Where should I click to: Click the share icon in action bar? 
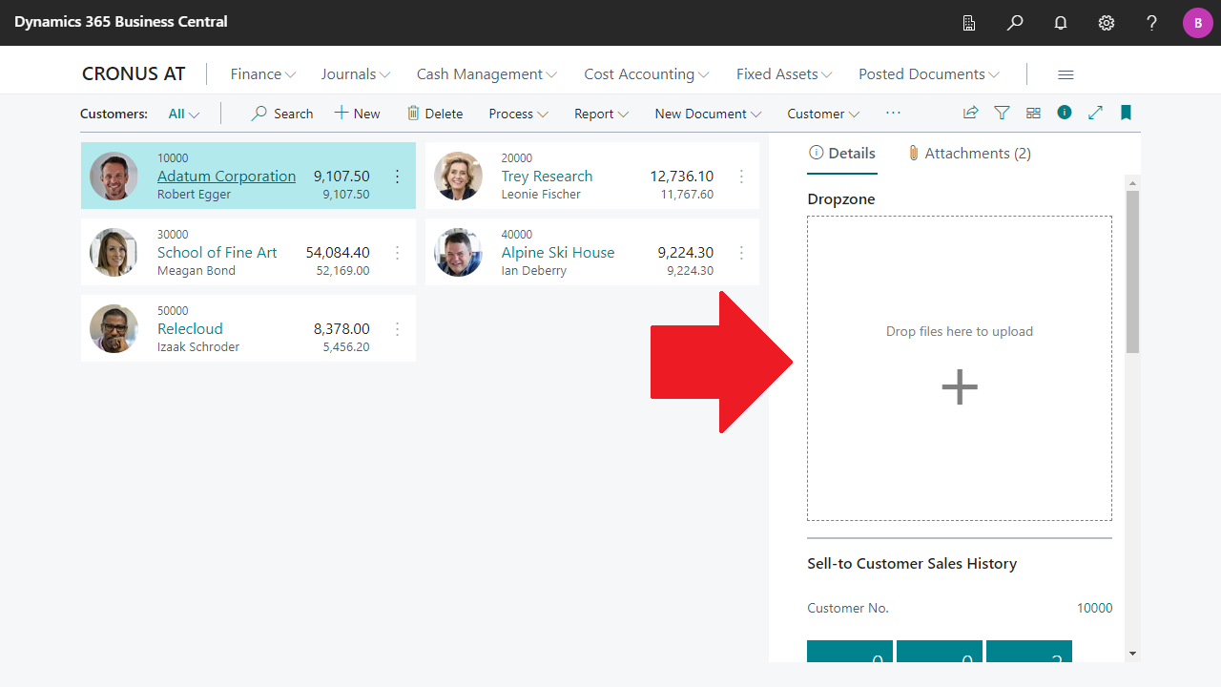click(970, 113)
